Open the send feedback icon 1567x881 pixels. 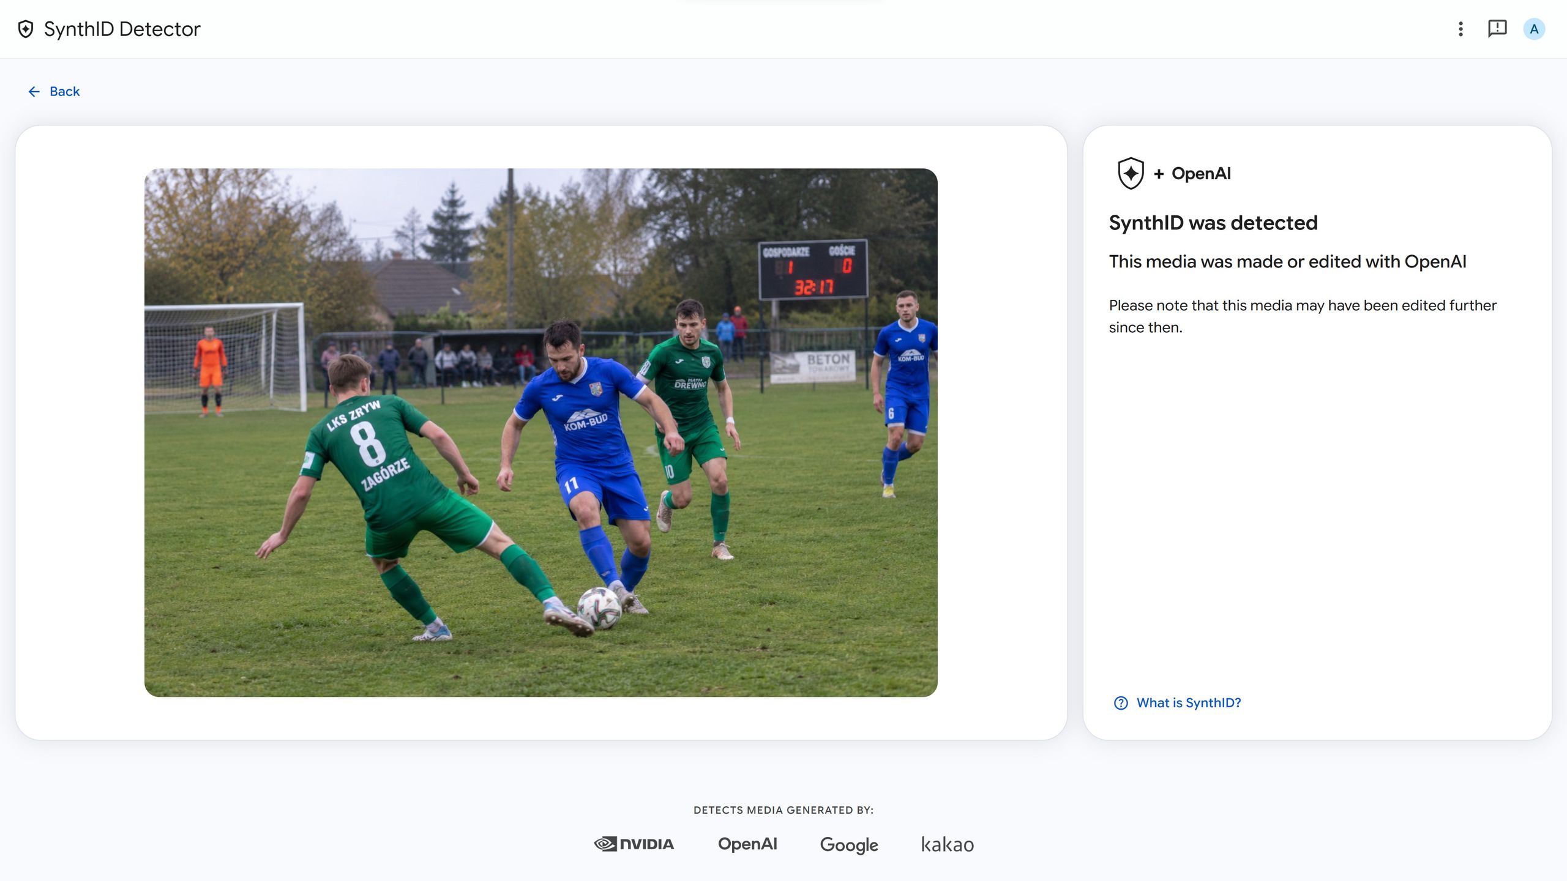(1497, 29)
